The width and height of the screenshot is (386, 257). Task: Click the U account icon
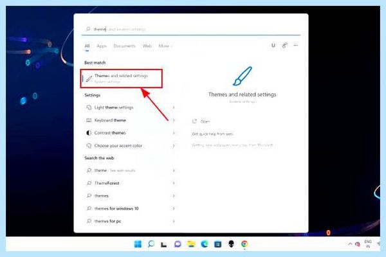273,45
